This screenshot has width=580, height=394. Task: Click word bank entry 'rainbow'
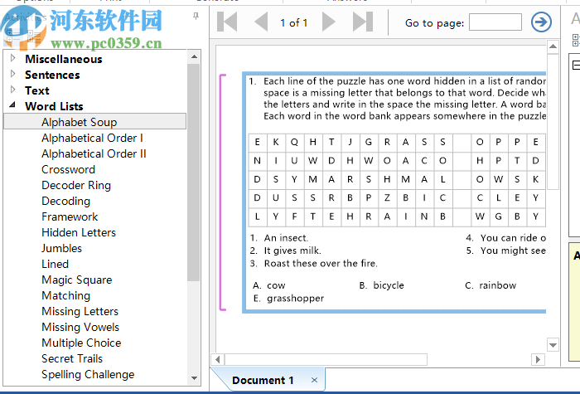(x=497, y=285)
